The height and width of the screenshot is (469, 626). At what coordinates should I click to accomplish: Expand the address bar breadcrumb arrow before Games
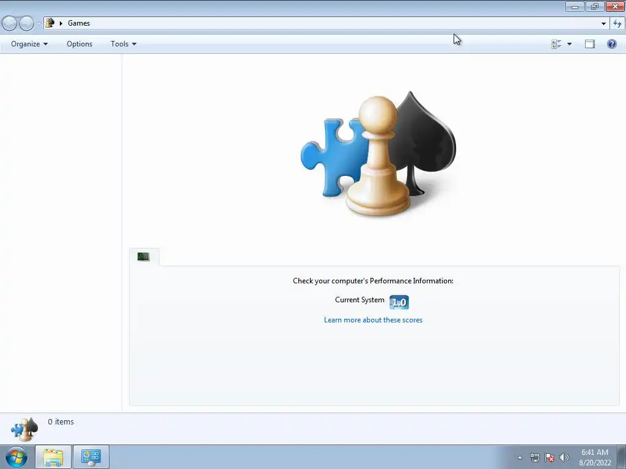coord(61,23)
